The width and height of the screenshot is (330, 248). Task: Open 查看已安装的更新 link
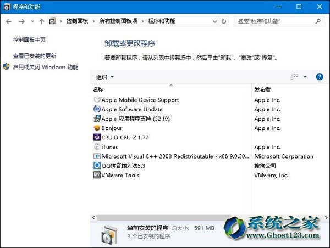[x=35, y=56]
